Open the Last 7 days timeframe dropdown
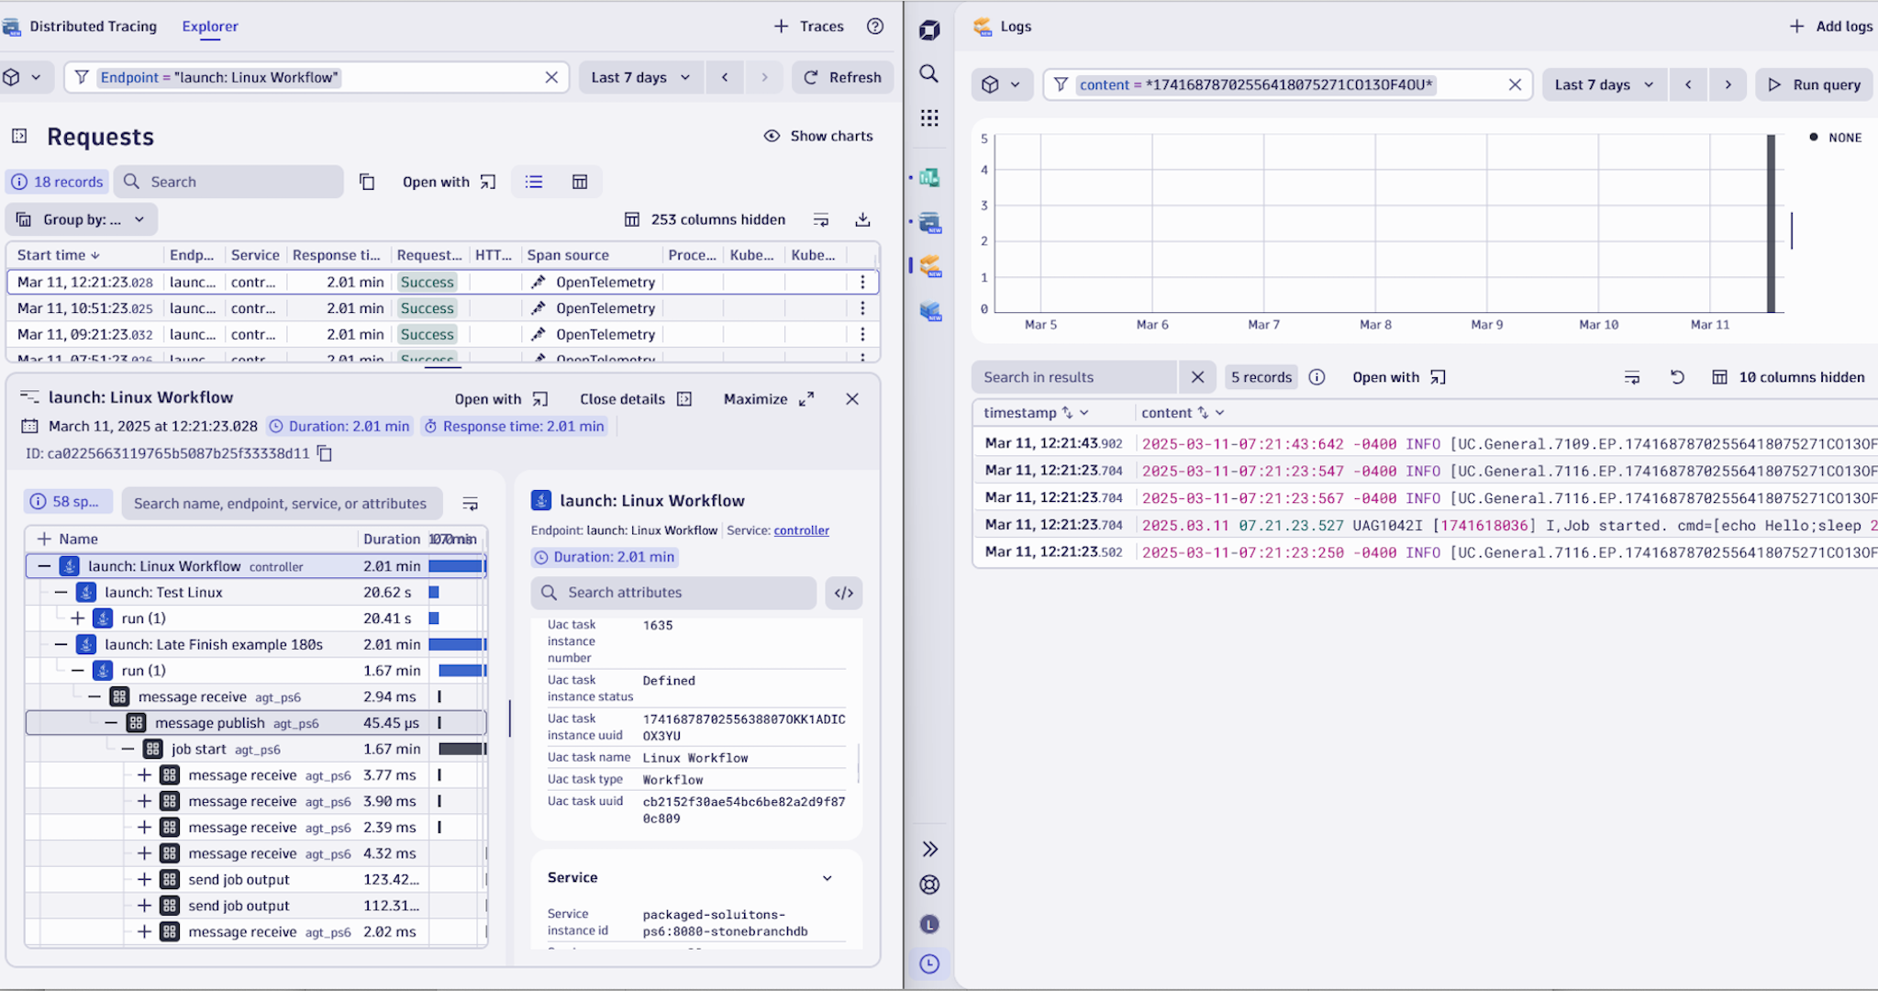Screen dimensions: 1878x991 pyautogui.click(x=639, y=77)
